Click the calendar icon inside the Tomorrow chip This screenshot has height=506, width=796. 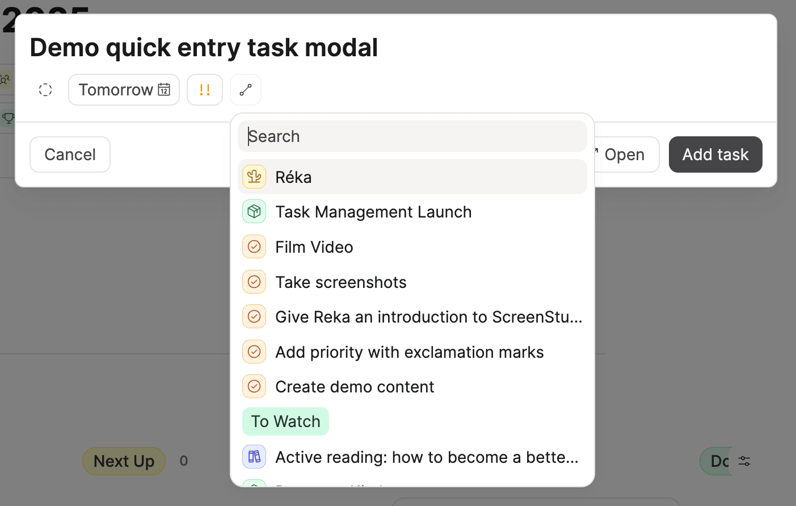click(x=163, y=89)
